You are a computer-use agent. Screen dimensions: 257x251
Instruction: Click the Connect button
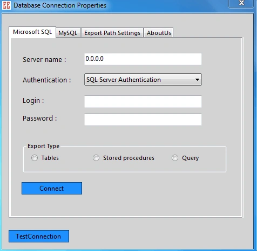click(52, 189)
